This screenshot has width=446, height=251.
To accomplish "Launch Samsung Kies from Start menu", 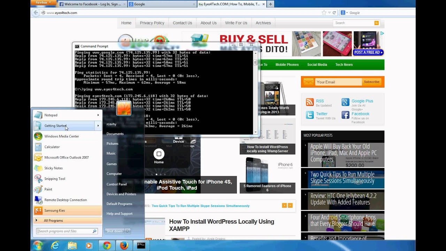I will point(68,211).
